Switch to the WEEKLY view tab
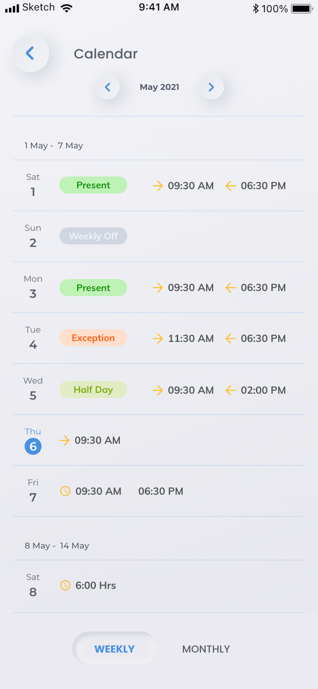The image size is (318, 689). point(114,649)
